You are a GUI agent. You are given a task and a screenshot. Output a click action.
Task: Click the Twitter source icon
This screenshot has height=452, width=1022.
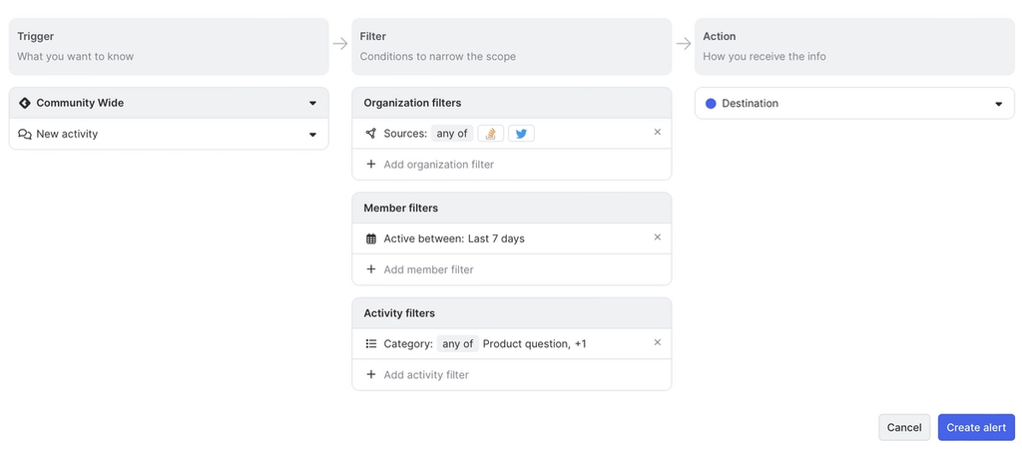(521, 134)
